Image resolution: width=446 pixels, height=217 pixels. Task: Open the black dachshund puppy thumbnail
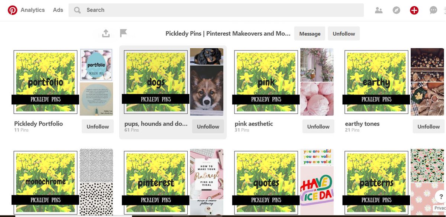(x=207, y=56)
